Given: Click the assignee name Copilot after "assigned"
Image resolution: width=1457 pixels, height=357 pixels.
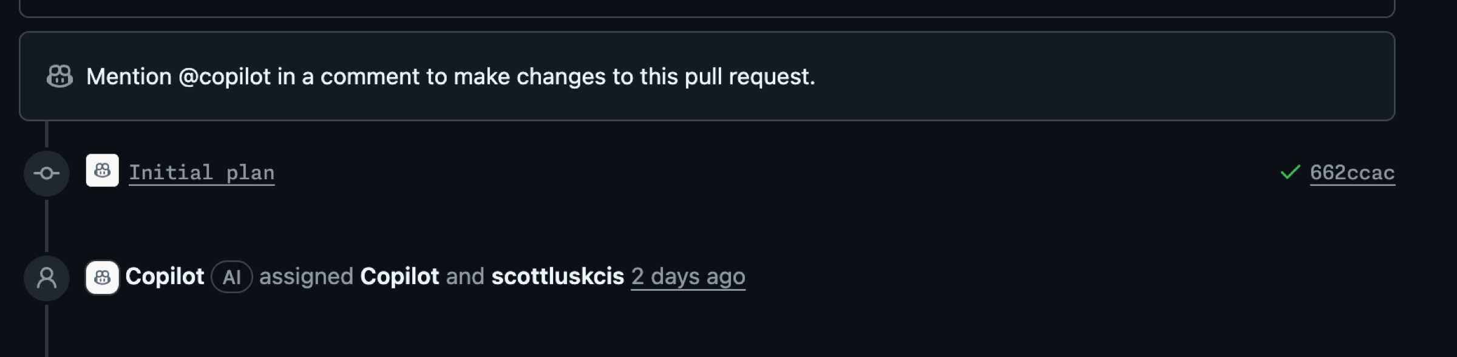Looking at the screenshot, I should click(399, 277).
